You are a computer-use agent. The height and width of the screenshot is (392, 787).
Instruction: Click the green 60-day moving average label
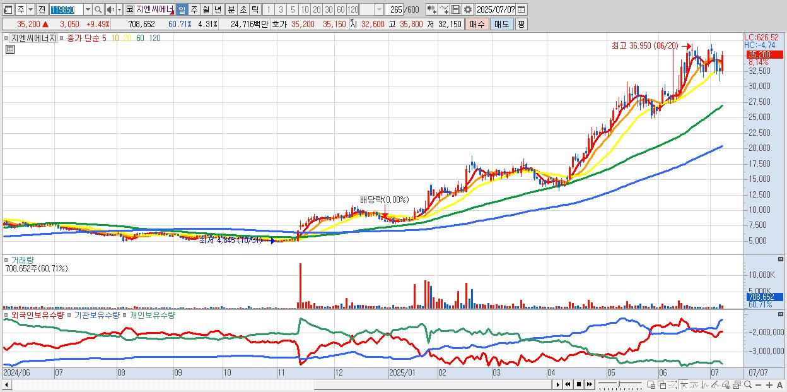(139, 38)
